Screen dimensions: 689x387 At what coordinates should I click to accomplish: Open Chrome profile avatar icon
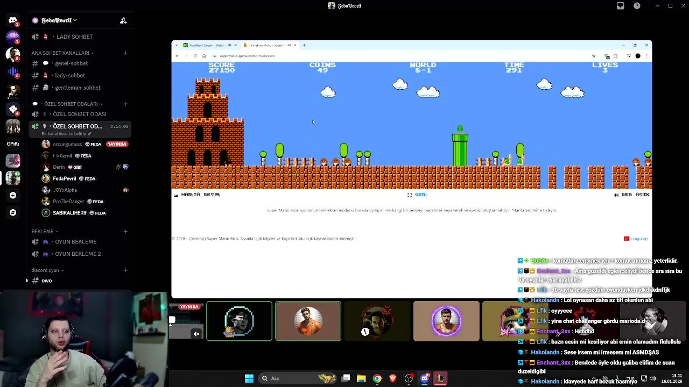[x=638, y=56]
